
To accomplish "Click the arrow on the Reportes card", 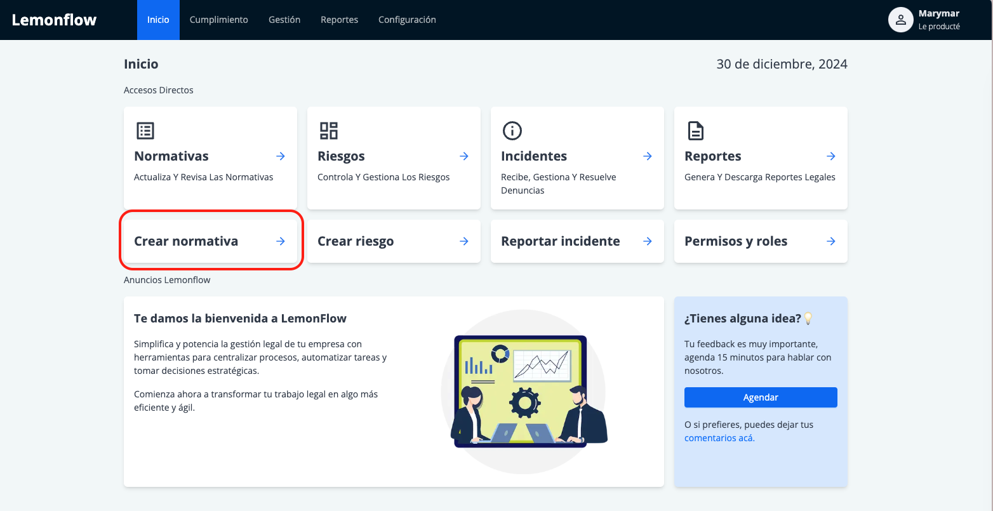I will (831, 156).
